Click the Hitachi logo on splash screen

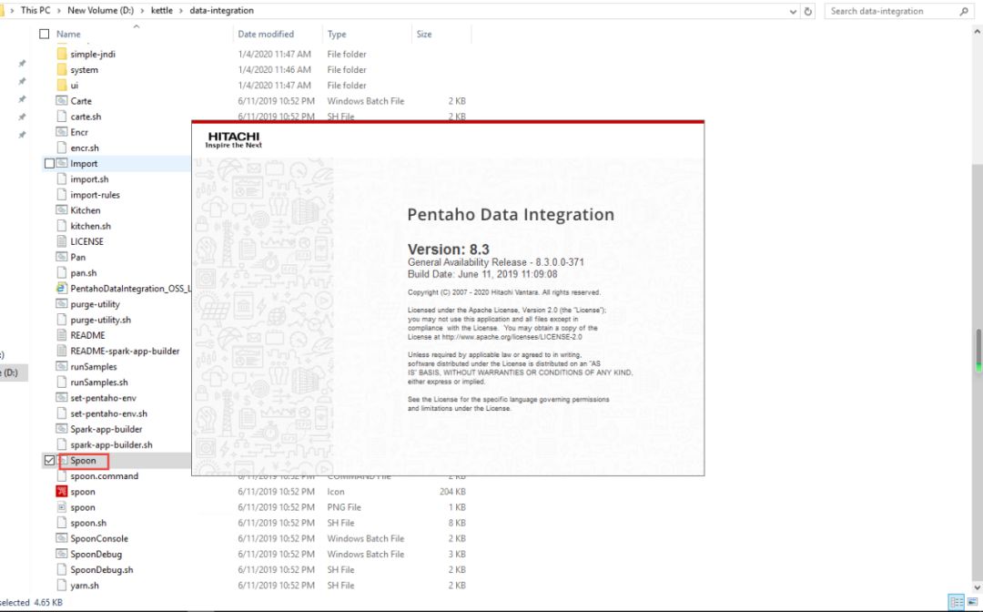(233, 140)
